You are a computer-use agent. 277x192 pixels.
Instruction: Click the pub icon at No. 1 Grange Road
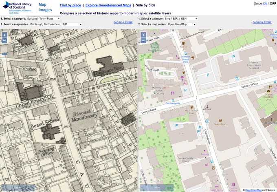pyautogui.click(x=191, y=107)
